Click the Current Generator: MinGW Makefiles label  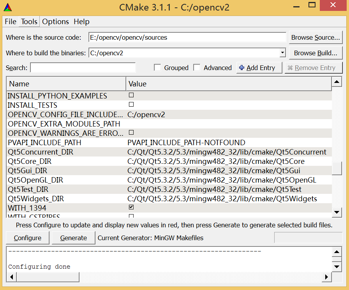(150, 238)
